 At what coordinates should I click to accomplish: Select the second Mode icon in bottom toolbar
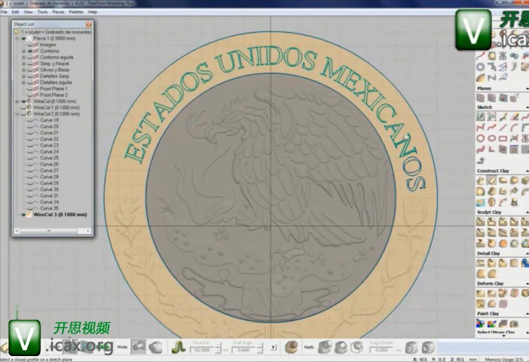click(156, 347)
